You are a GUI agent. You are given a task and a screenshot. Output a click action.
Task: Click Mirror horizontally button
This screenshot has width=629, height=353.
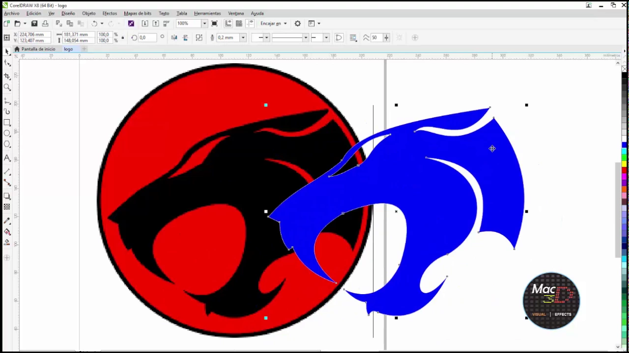pyautogui.click(x=174, y=38)
